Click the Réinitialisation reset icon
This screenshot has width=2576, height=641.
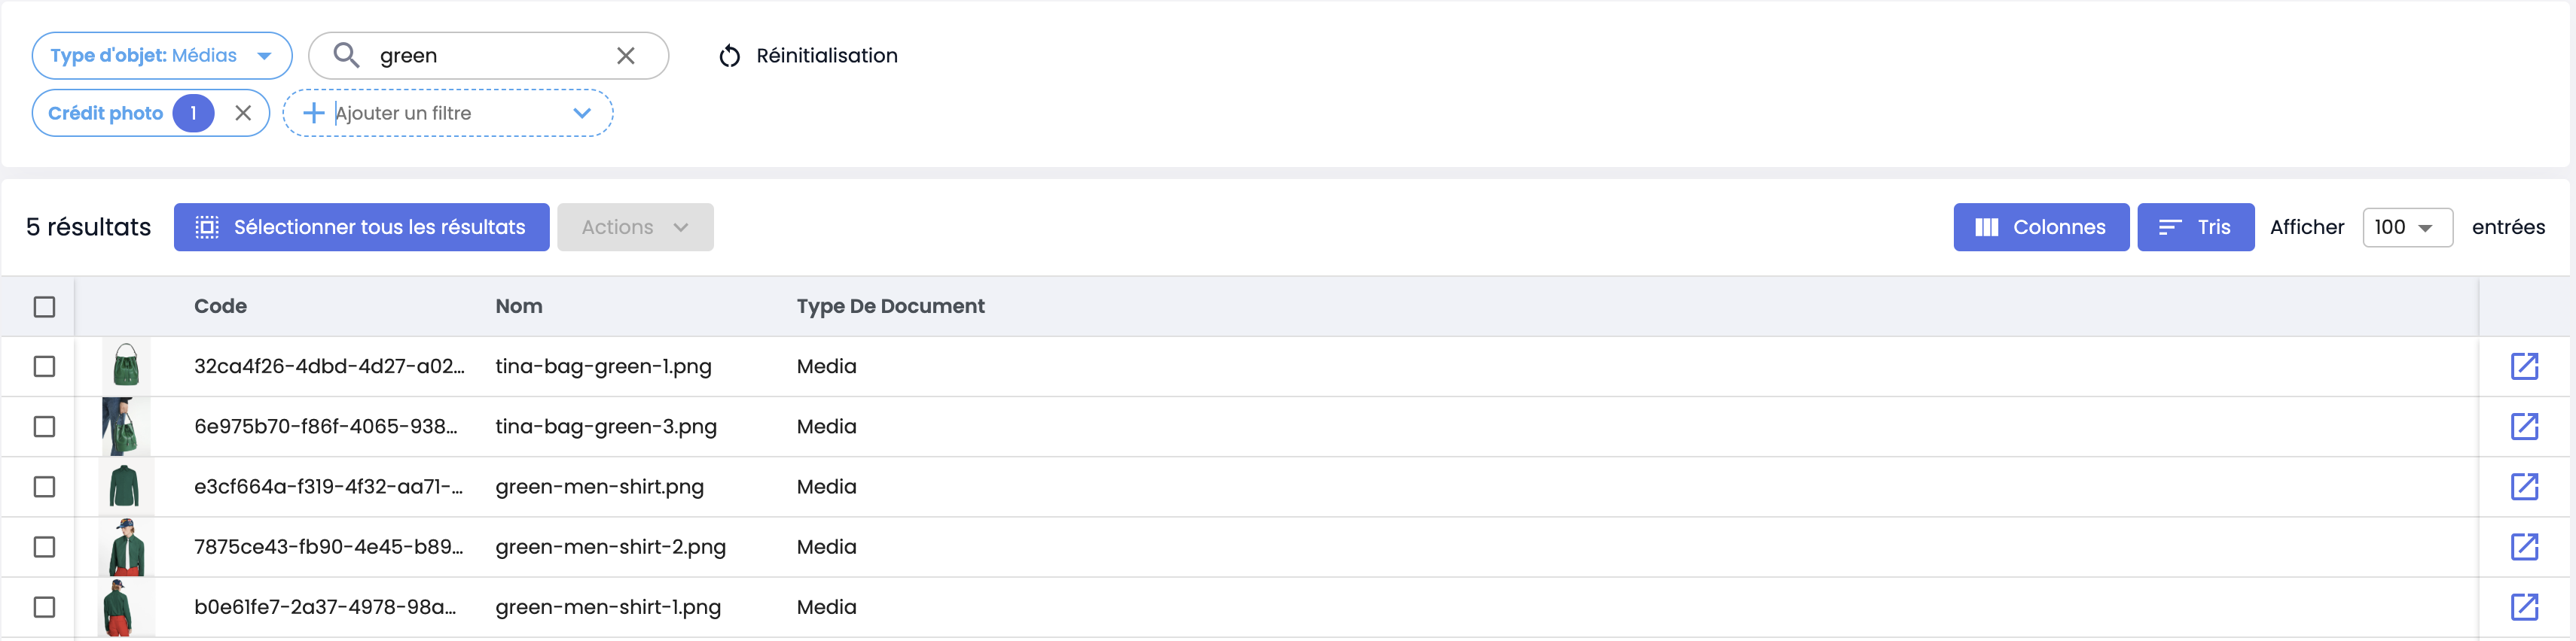(x=730, y=56)
